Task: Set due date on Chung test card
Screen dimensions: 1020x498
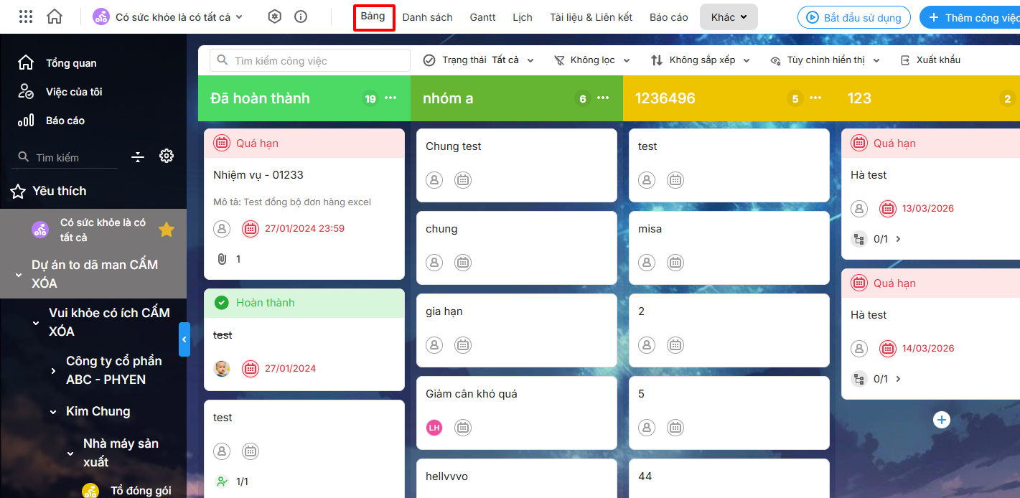Action: (x=463, y=180)
